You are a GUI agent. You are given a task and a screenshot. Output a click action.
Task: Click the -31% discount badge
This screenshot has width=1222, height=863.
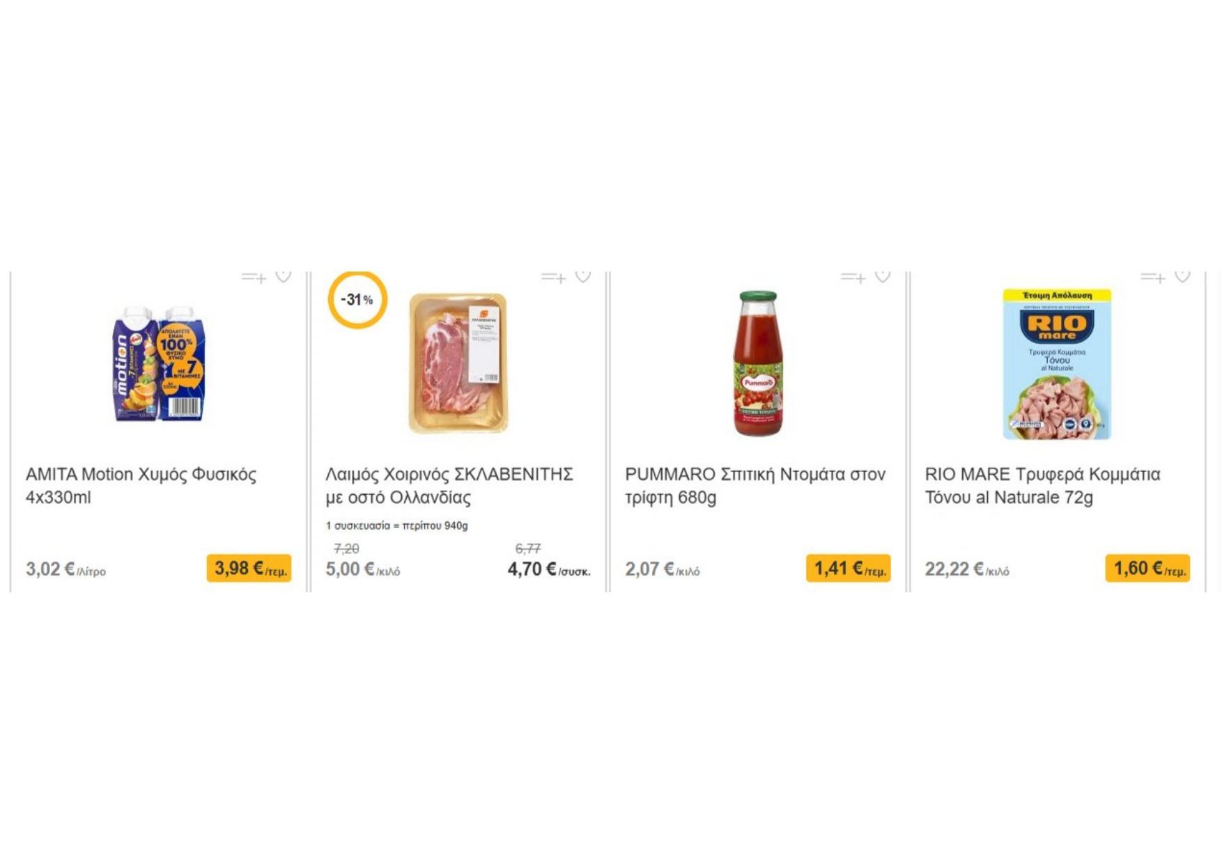coord(357,300)
